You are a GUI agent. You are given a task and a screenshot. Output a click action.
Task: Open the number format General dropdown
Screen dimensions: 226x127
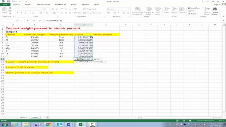click(x=128, y=9)
